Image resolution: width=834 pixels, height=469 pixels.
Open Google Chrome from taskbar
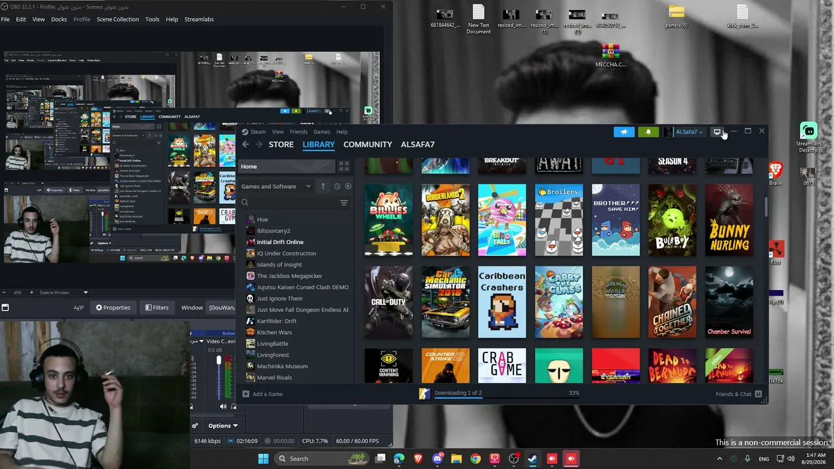(476, 459)
